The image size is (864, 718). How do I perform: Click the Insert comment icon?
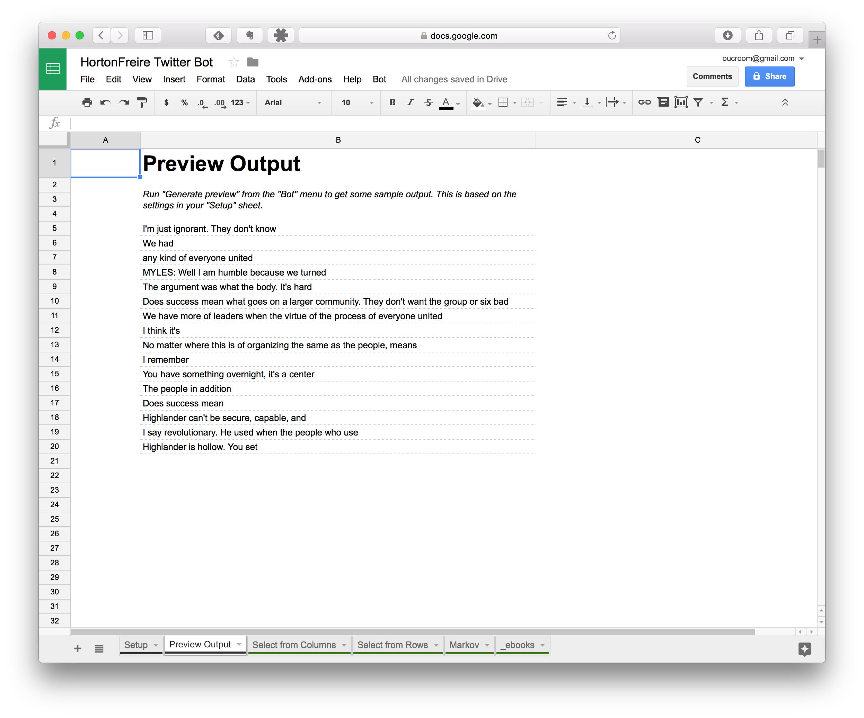point(663,102)
